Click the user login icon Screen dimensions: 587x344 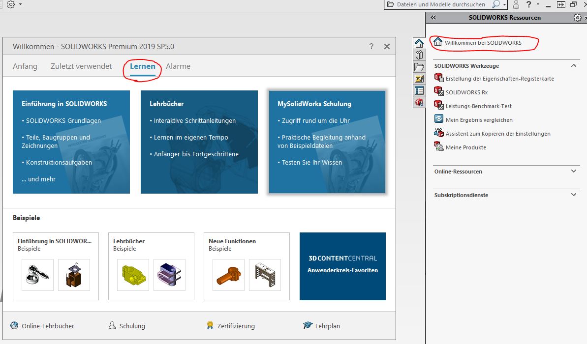[x=516, y=4]
